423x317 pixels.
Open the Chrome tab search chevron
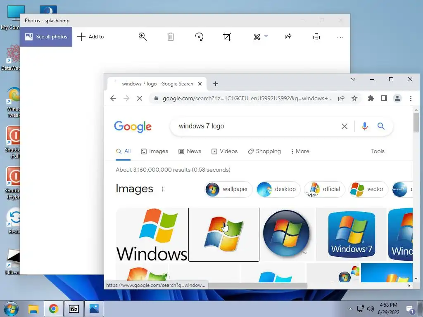click(x=353, y=79)
